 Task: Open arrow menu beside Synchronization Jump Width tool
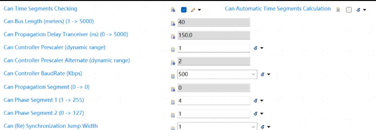pos(269,127)
